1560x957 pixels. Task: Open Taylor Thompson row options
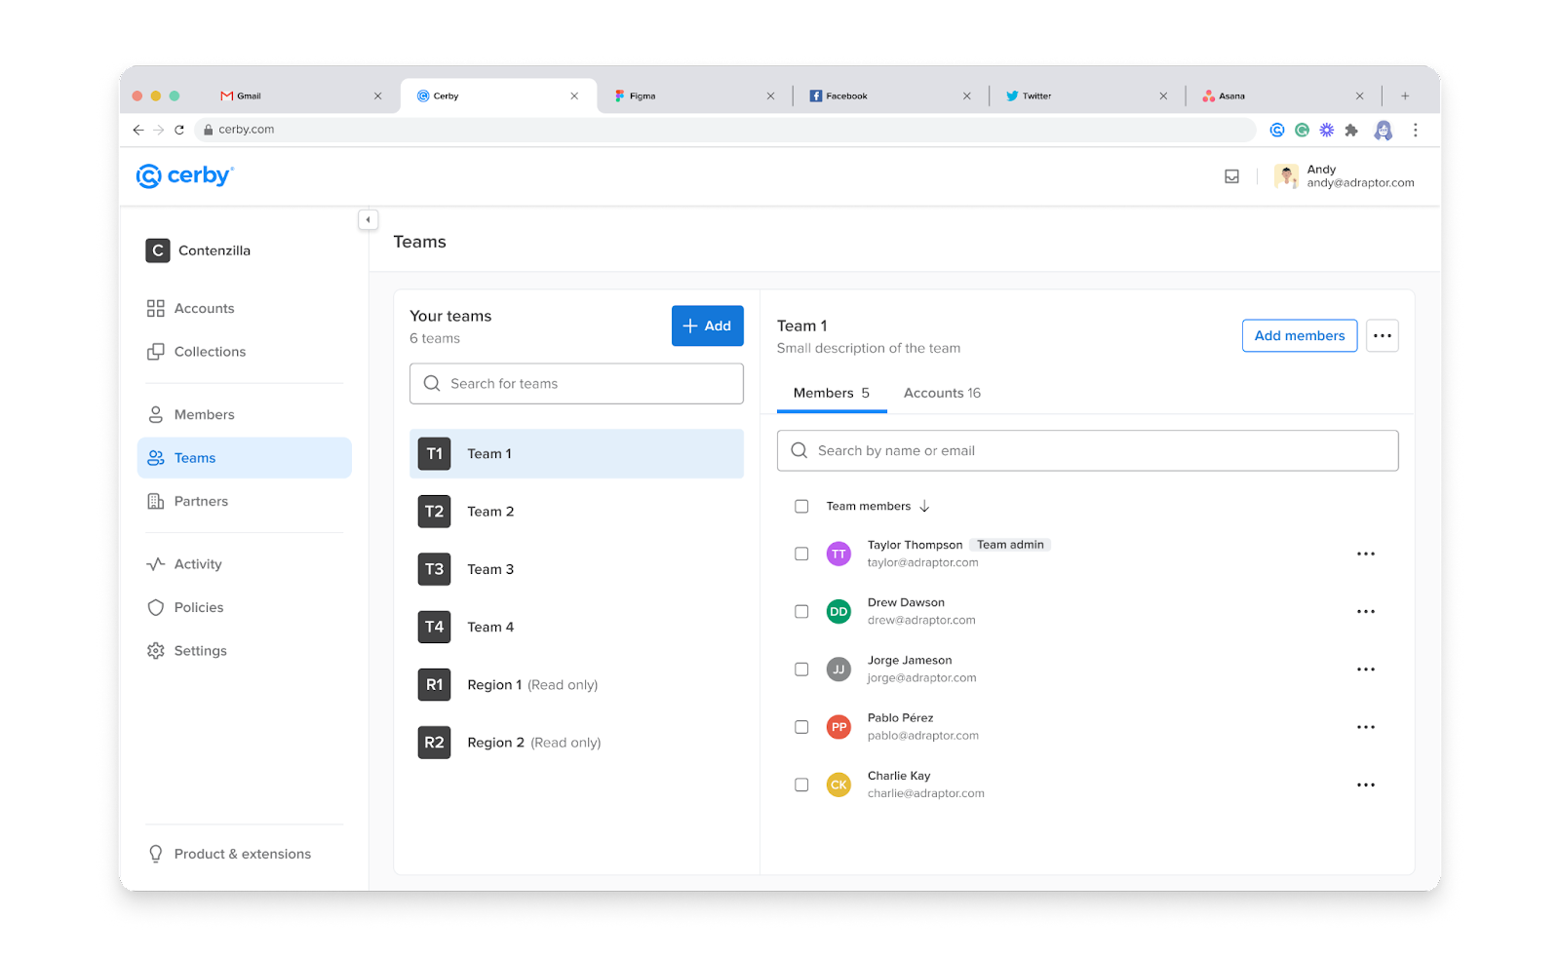[1366, 554]
